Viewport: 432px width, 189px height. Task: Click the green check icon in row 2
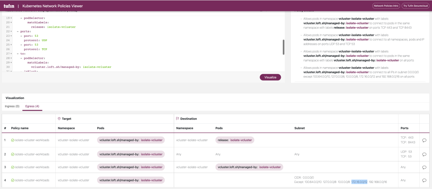[13, 154]
